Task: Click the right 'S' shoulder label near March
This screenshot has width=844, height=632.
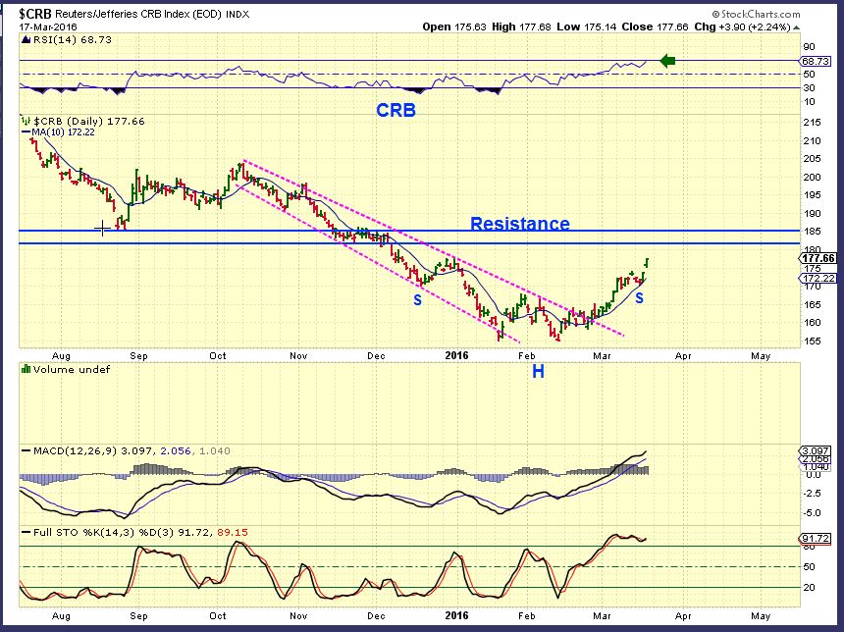Action: tap(639, 297)
